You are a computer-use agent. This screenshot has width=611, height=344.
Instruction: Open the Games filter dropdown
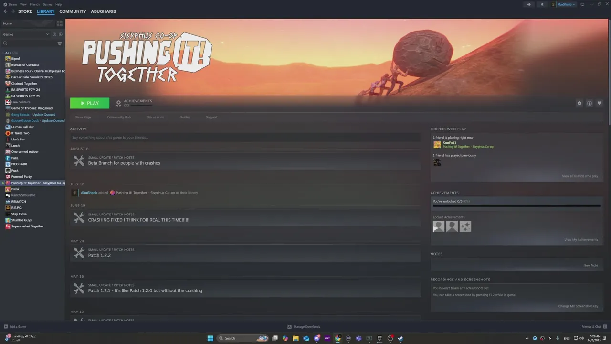[x=26, y=34]
